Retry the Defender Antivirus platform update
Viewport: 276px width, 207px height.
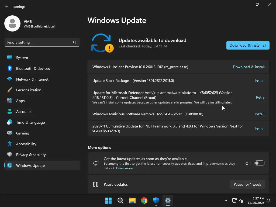[260, 97]
